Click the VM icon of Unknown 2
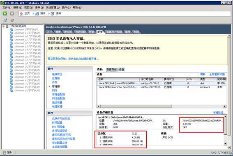The width and height of the screenshot is (233, 156). pyautogui.click(x=11, y=67)
